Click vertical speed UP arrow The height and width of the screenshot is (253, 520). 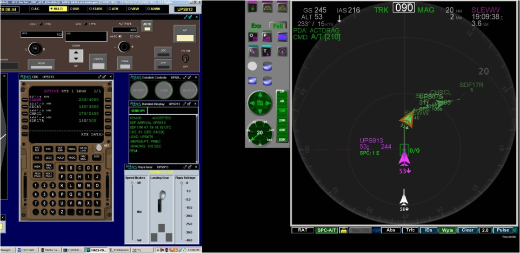coord(76,58)
